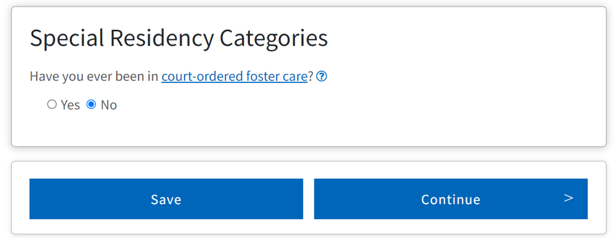Save the Special Residency Categories form

click(x=167, y=199)
